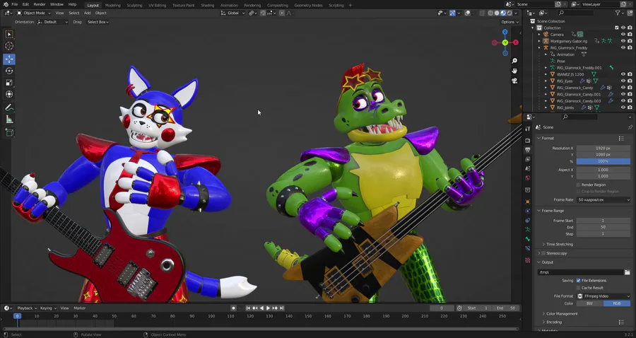Open the World properties tab icon
This screenshot has height=338, width=636.
[x=528, y=178]
